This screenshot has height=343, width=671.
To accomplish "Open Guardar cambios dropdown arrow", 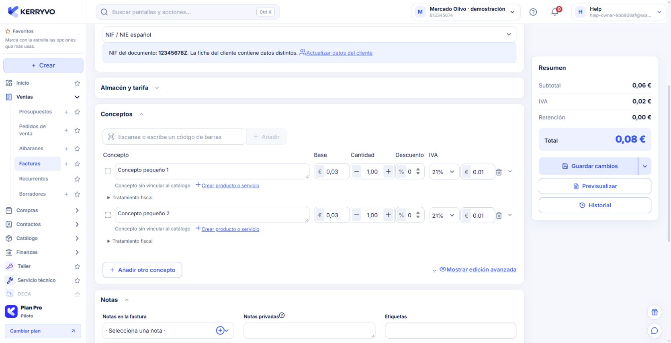I will click(x=645, y=166).
